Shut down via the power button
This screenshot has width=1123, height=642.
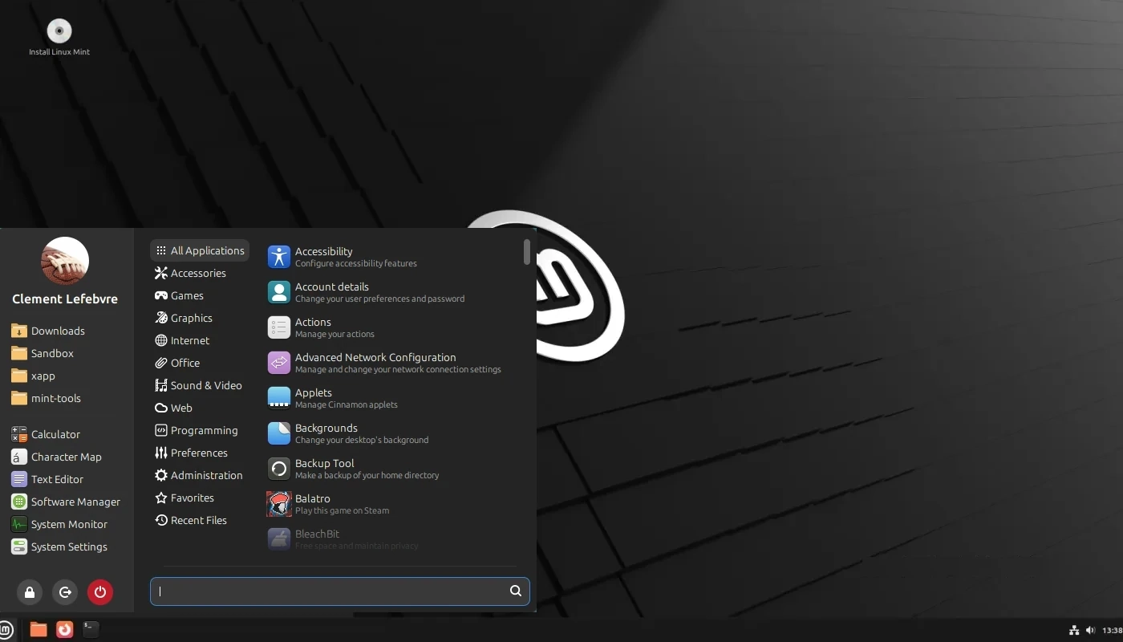99,592
